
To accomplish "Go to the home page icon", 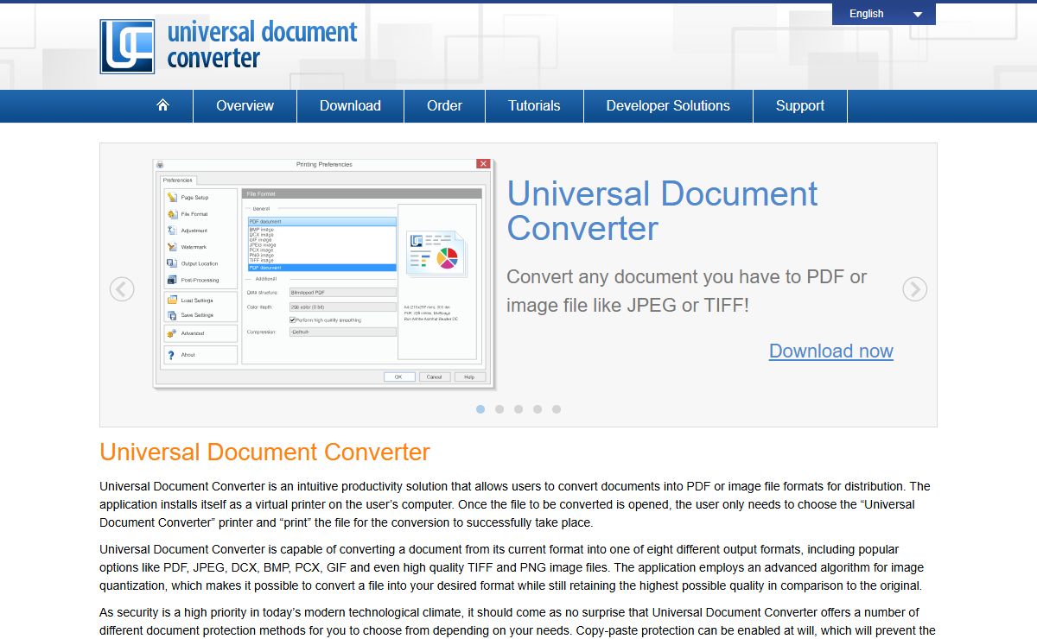I will point(162,105).
